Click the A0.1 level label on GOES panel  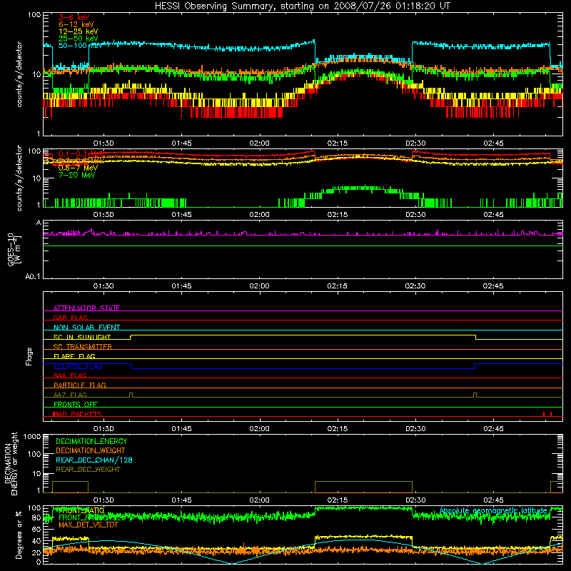33,277
